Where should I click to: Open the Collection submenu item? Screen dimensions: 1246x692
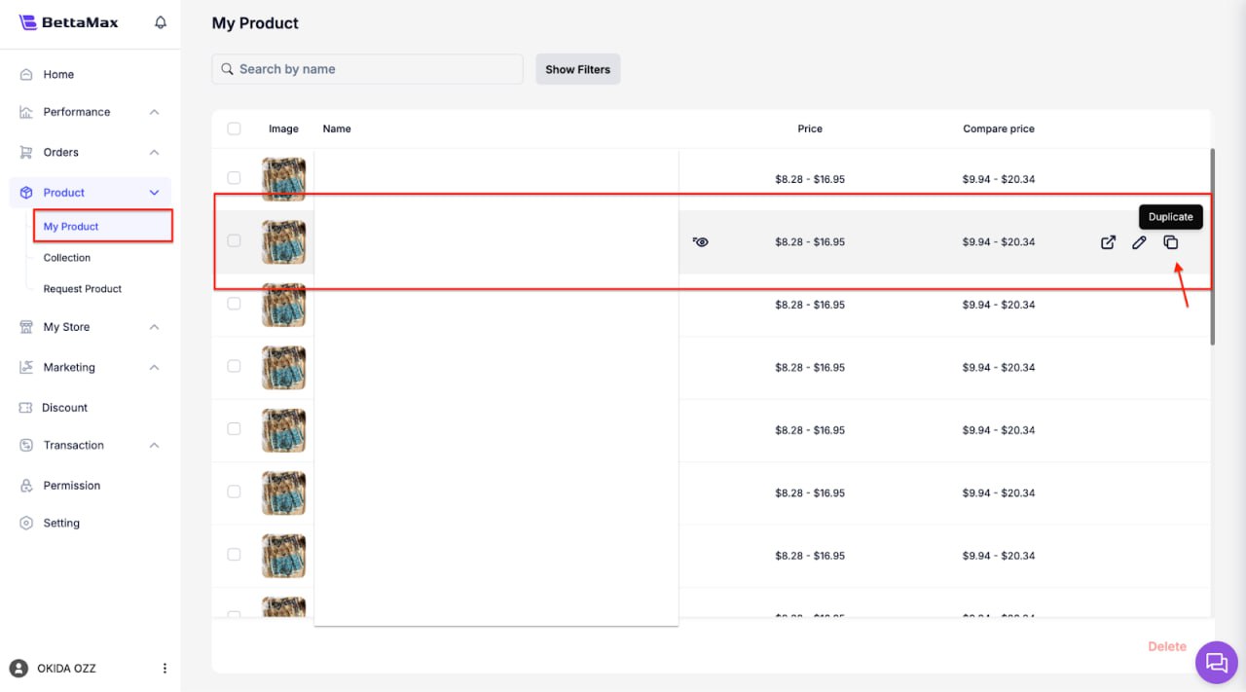pyautogui.click(x=67, y=258)
